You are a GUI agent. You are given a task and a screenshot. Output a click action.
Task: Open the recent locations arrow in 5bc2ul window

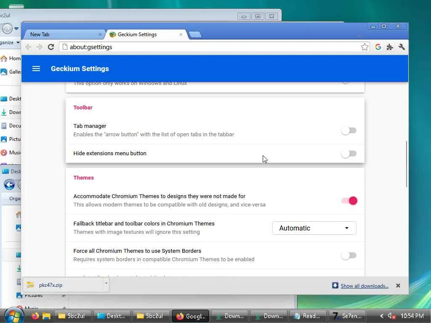pyautogui.click(x=16, y=28)
